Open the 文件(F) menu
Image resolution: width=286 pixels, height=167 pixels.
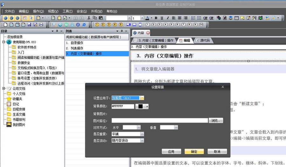tap(10, 11)
